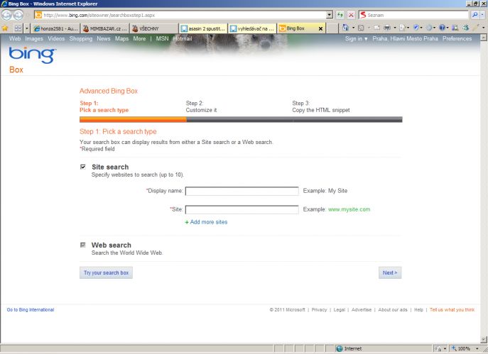The width and height of the screenshot is (488, 354).
Task: Refresh the current page
Action: coord(340,15)
